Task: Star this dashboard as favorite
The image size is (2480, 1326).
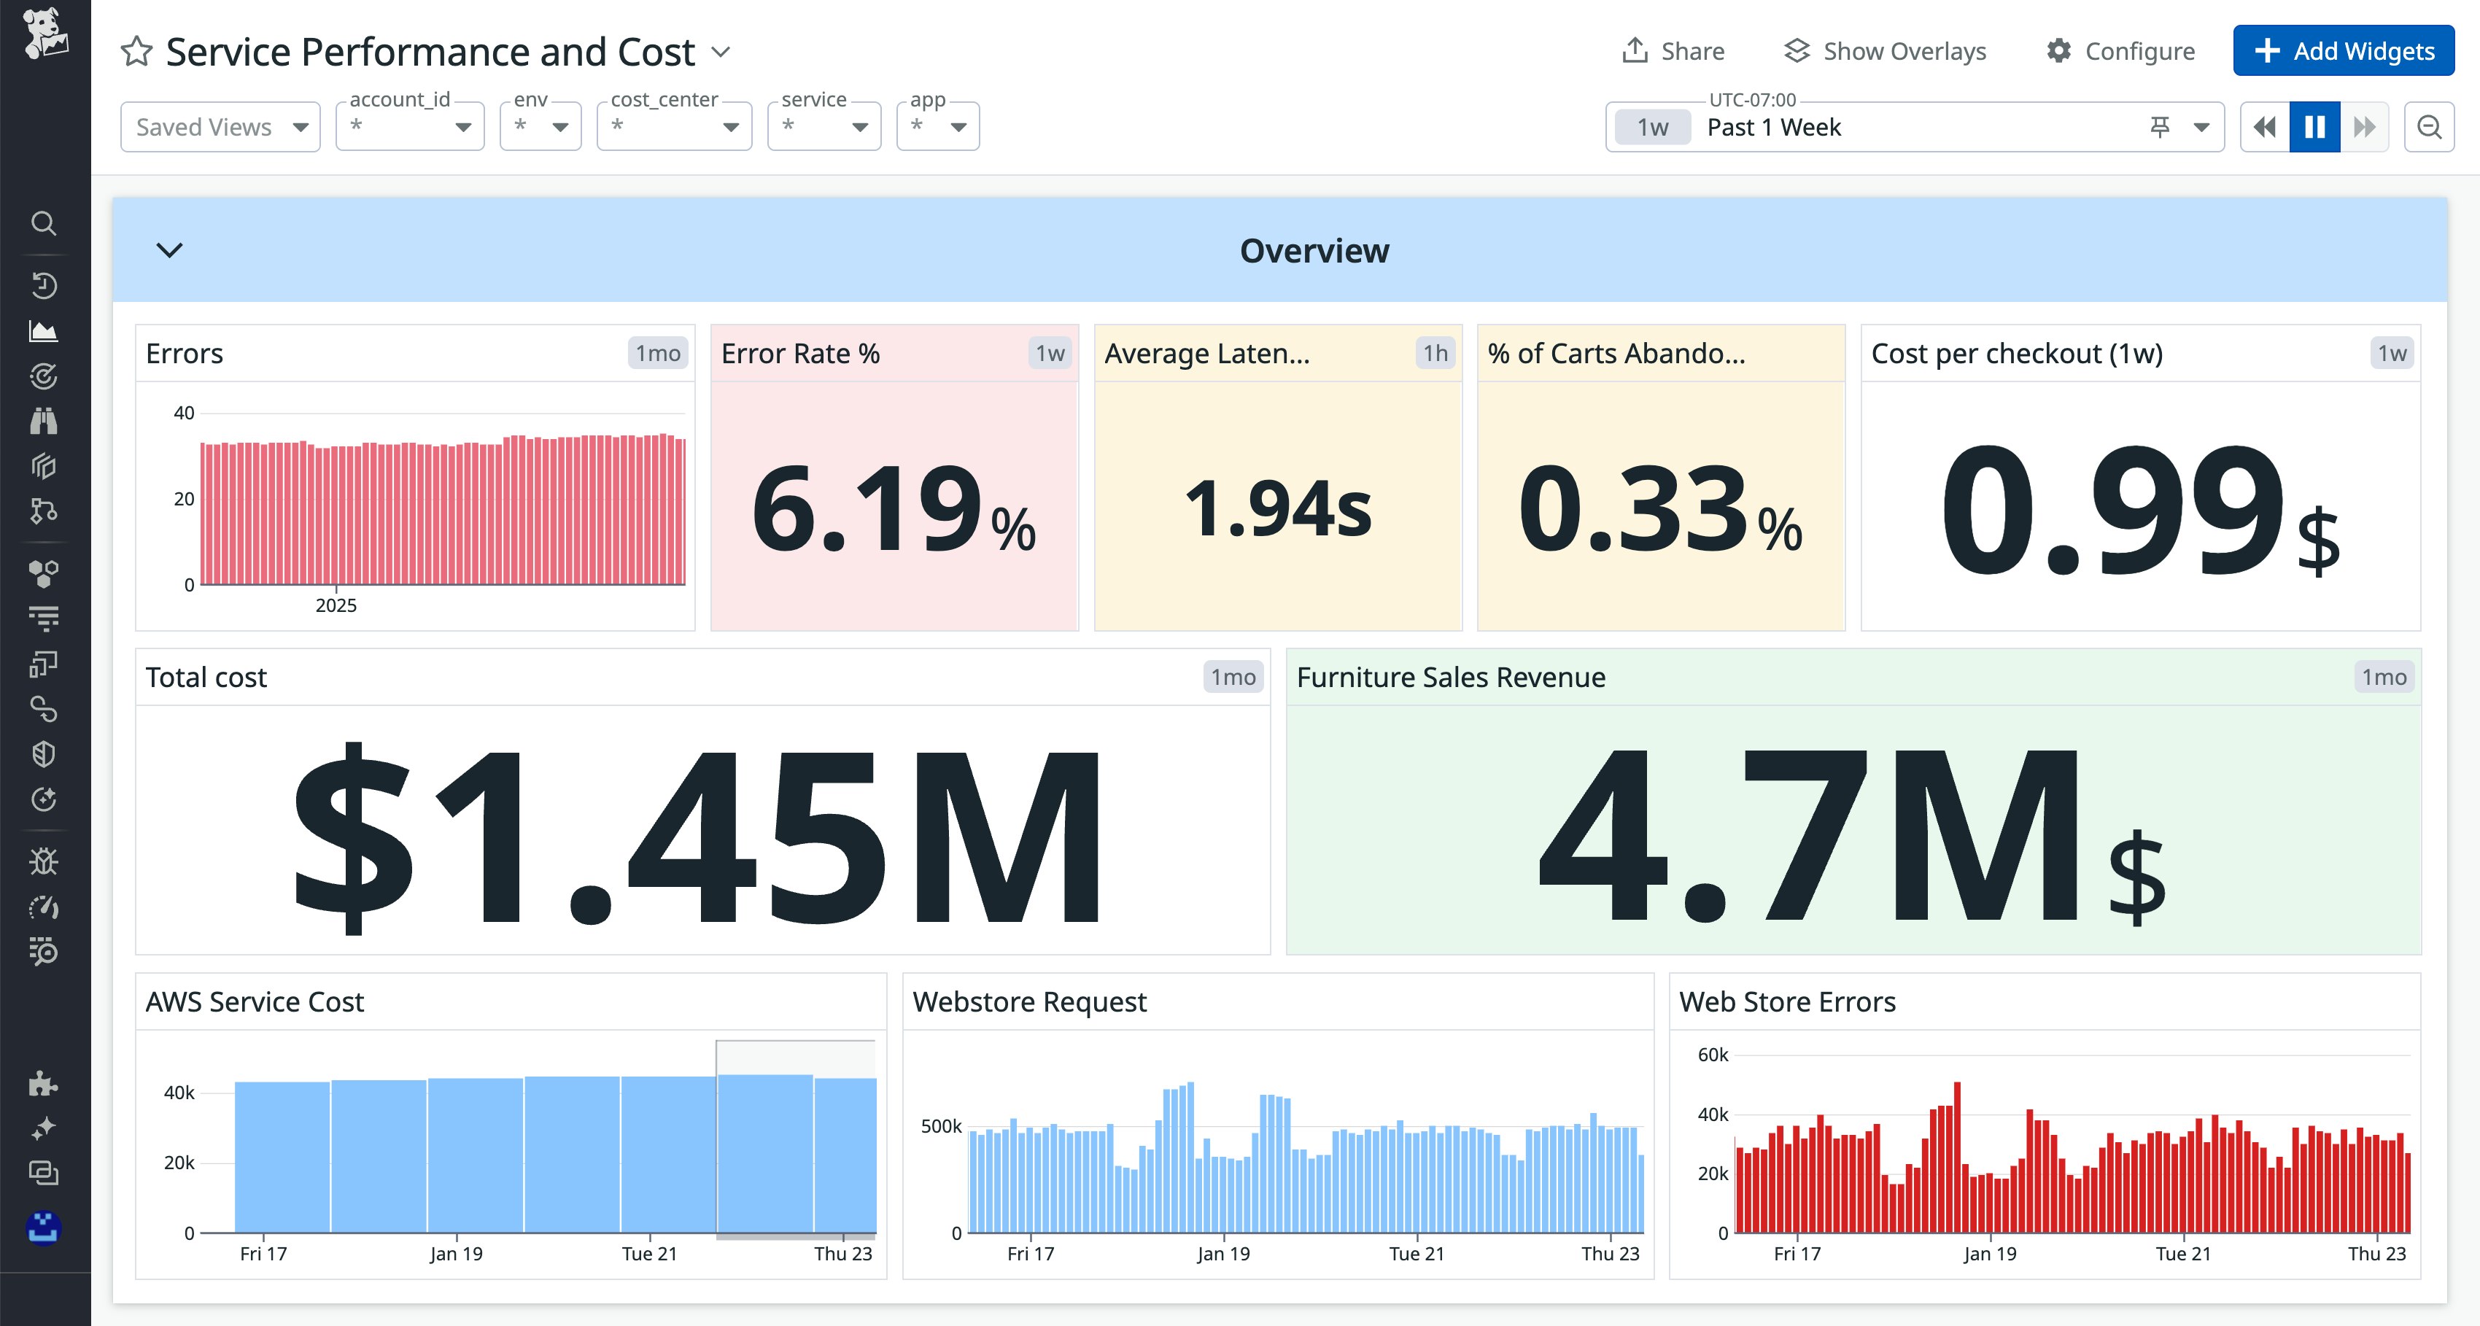Action: tap(136, 52)
